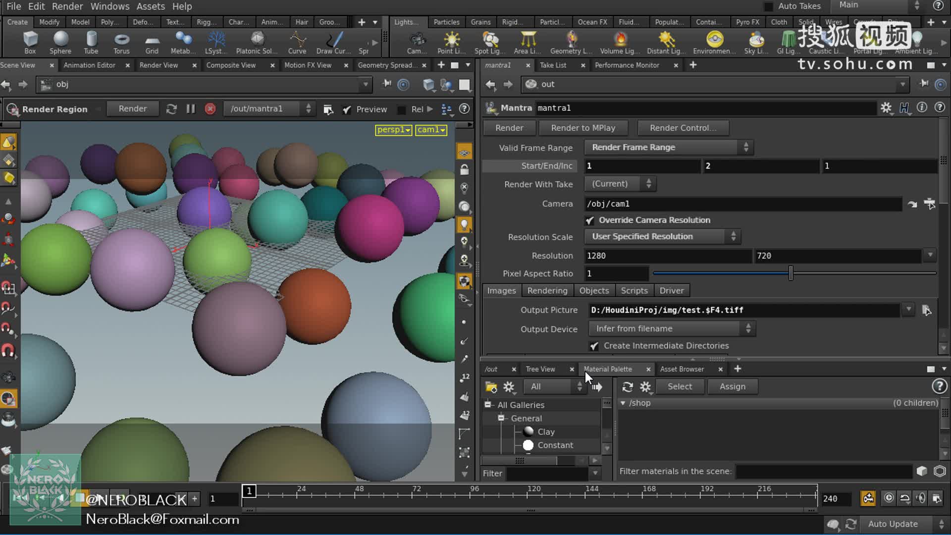Toggle Auto Takes checkbox in top bar
Screen dimensions: 951x535
pyautogui.click(x=768, y=5)
